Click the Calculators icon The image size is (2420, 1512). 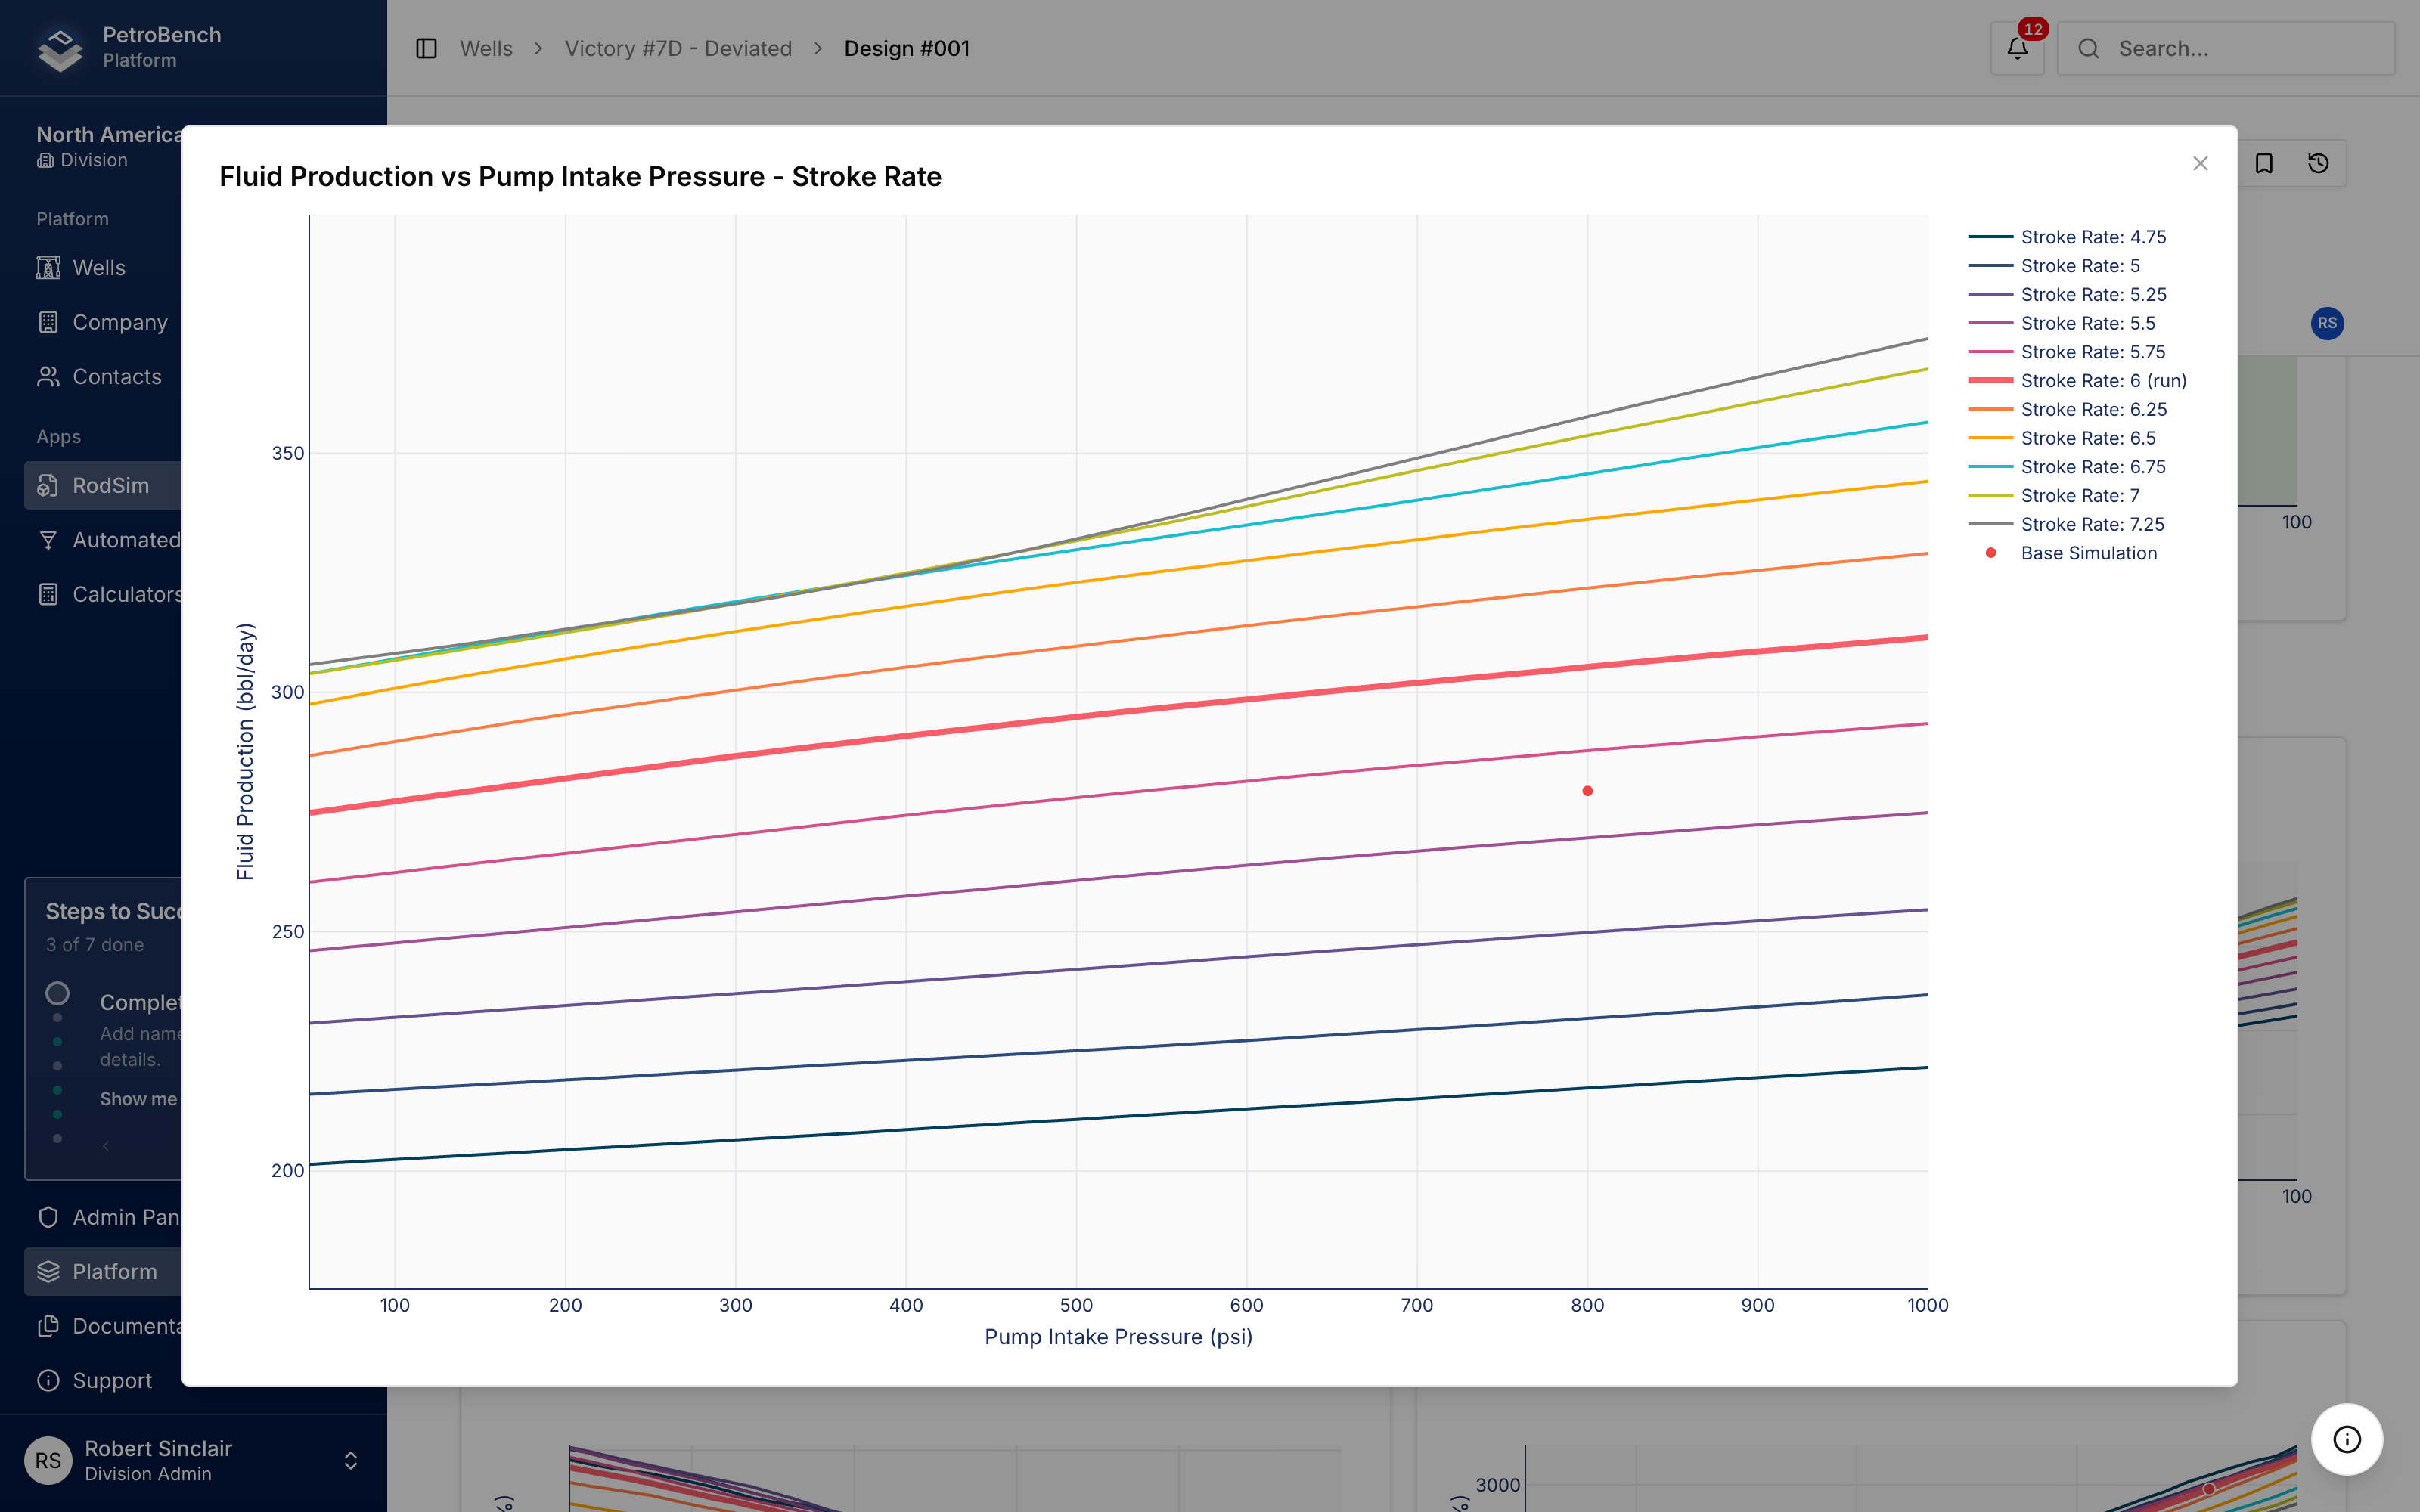pyautogui.click(x=48, y=595)
